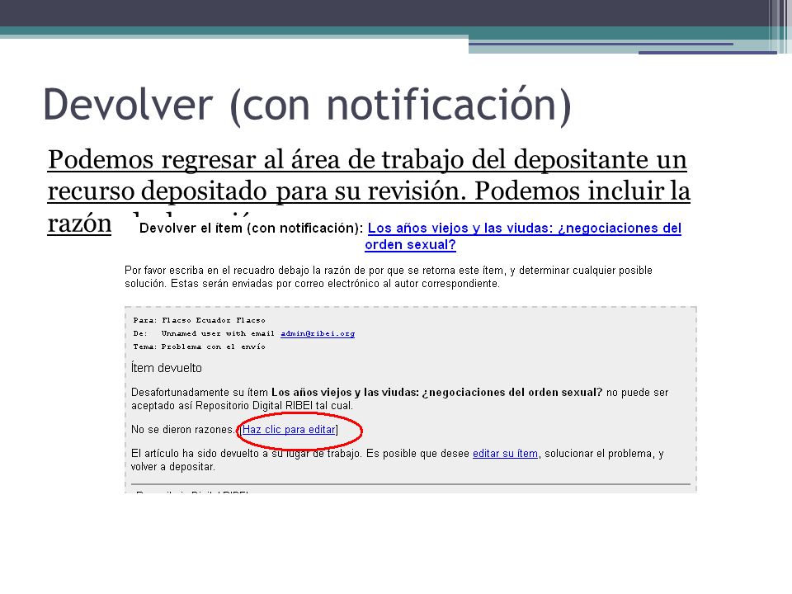Click the 'El artículo ha sido devuelto' sentence
The image size is (792, 594).
click(x=397, y=460)
